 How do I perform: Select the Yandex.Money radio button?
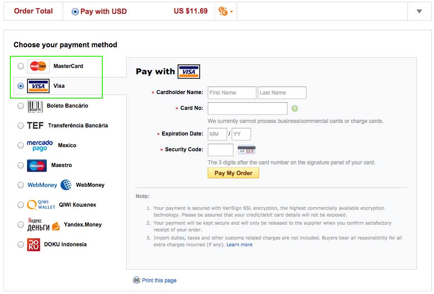[x=21, y=225]
